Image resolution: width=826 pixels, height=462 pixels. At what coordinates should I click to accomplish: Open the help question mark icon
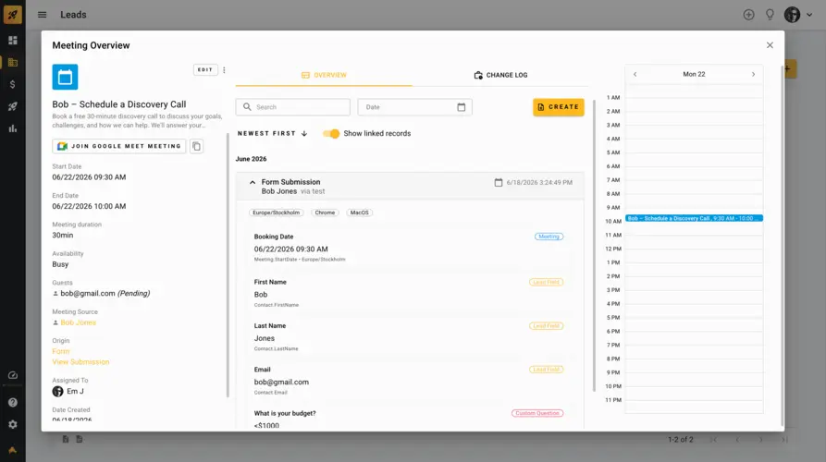coord(13,403)
